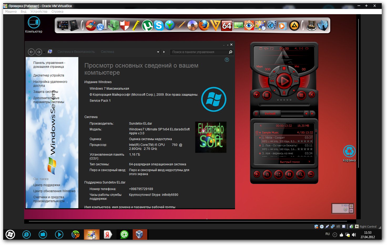Set AIMP track rating stars
Viewport: 387px width, 245px height.
click(284, 100)
